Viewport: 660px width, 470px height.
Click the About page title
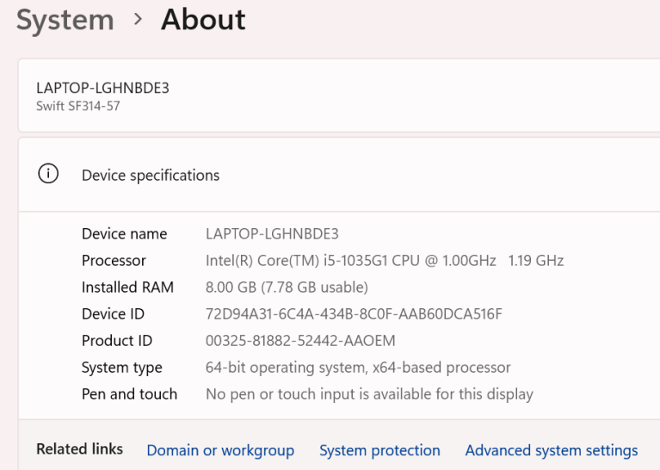coord(203,19)
